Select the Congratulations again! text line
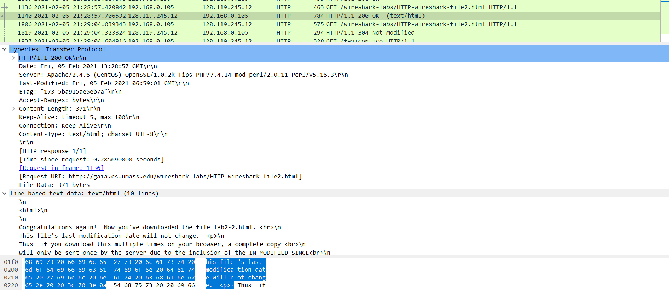Image resolution: width=669 pixels, height=290 pixels. (x=150, y=227)
